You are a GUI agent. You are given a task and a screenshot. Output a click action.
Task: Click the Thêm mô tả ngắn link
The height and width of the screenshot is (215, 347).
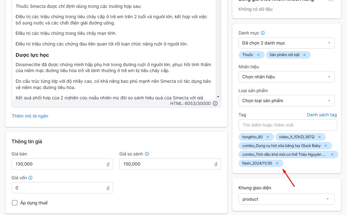(x=30, y=116)
